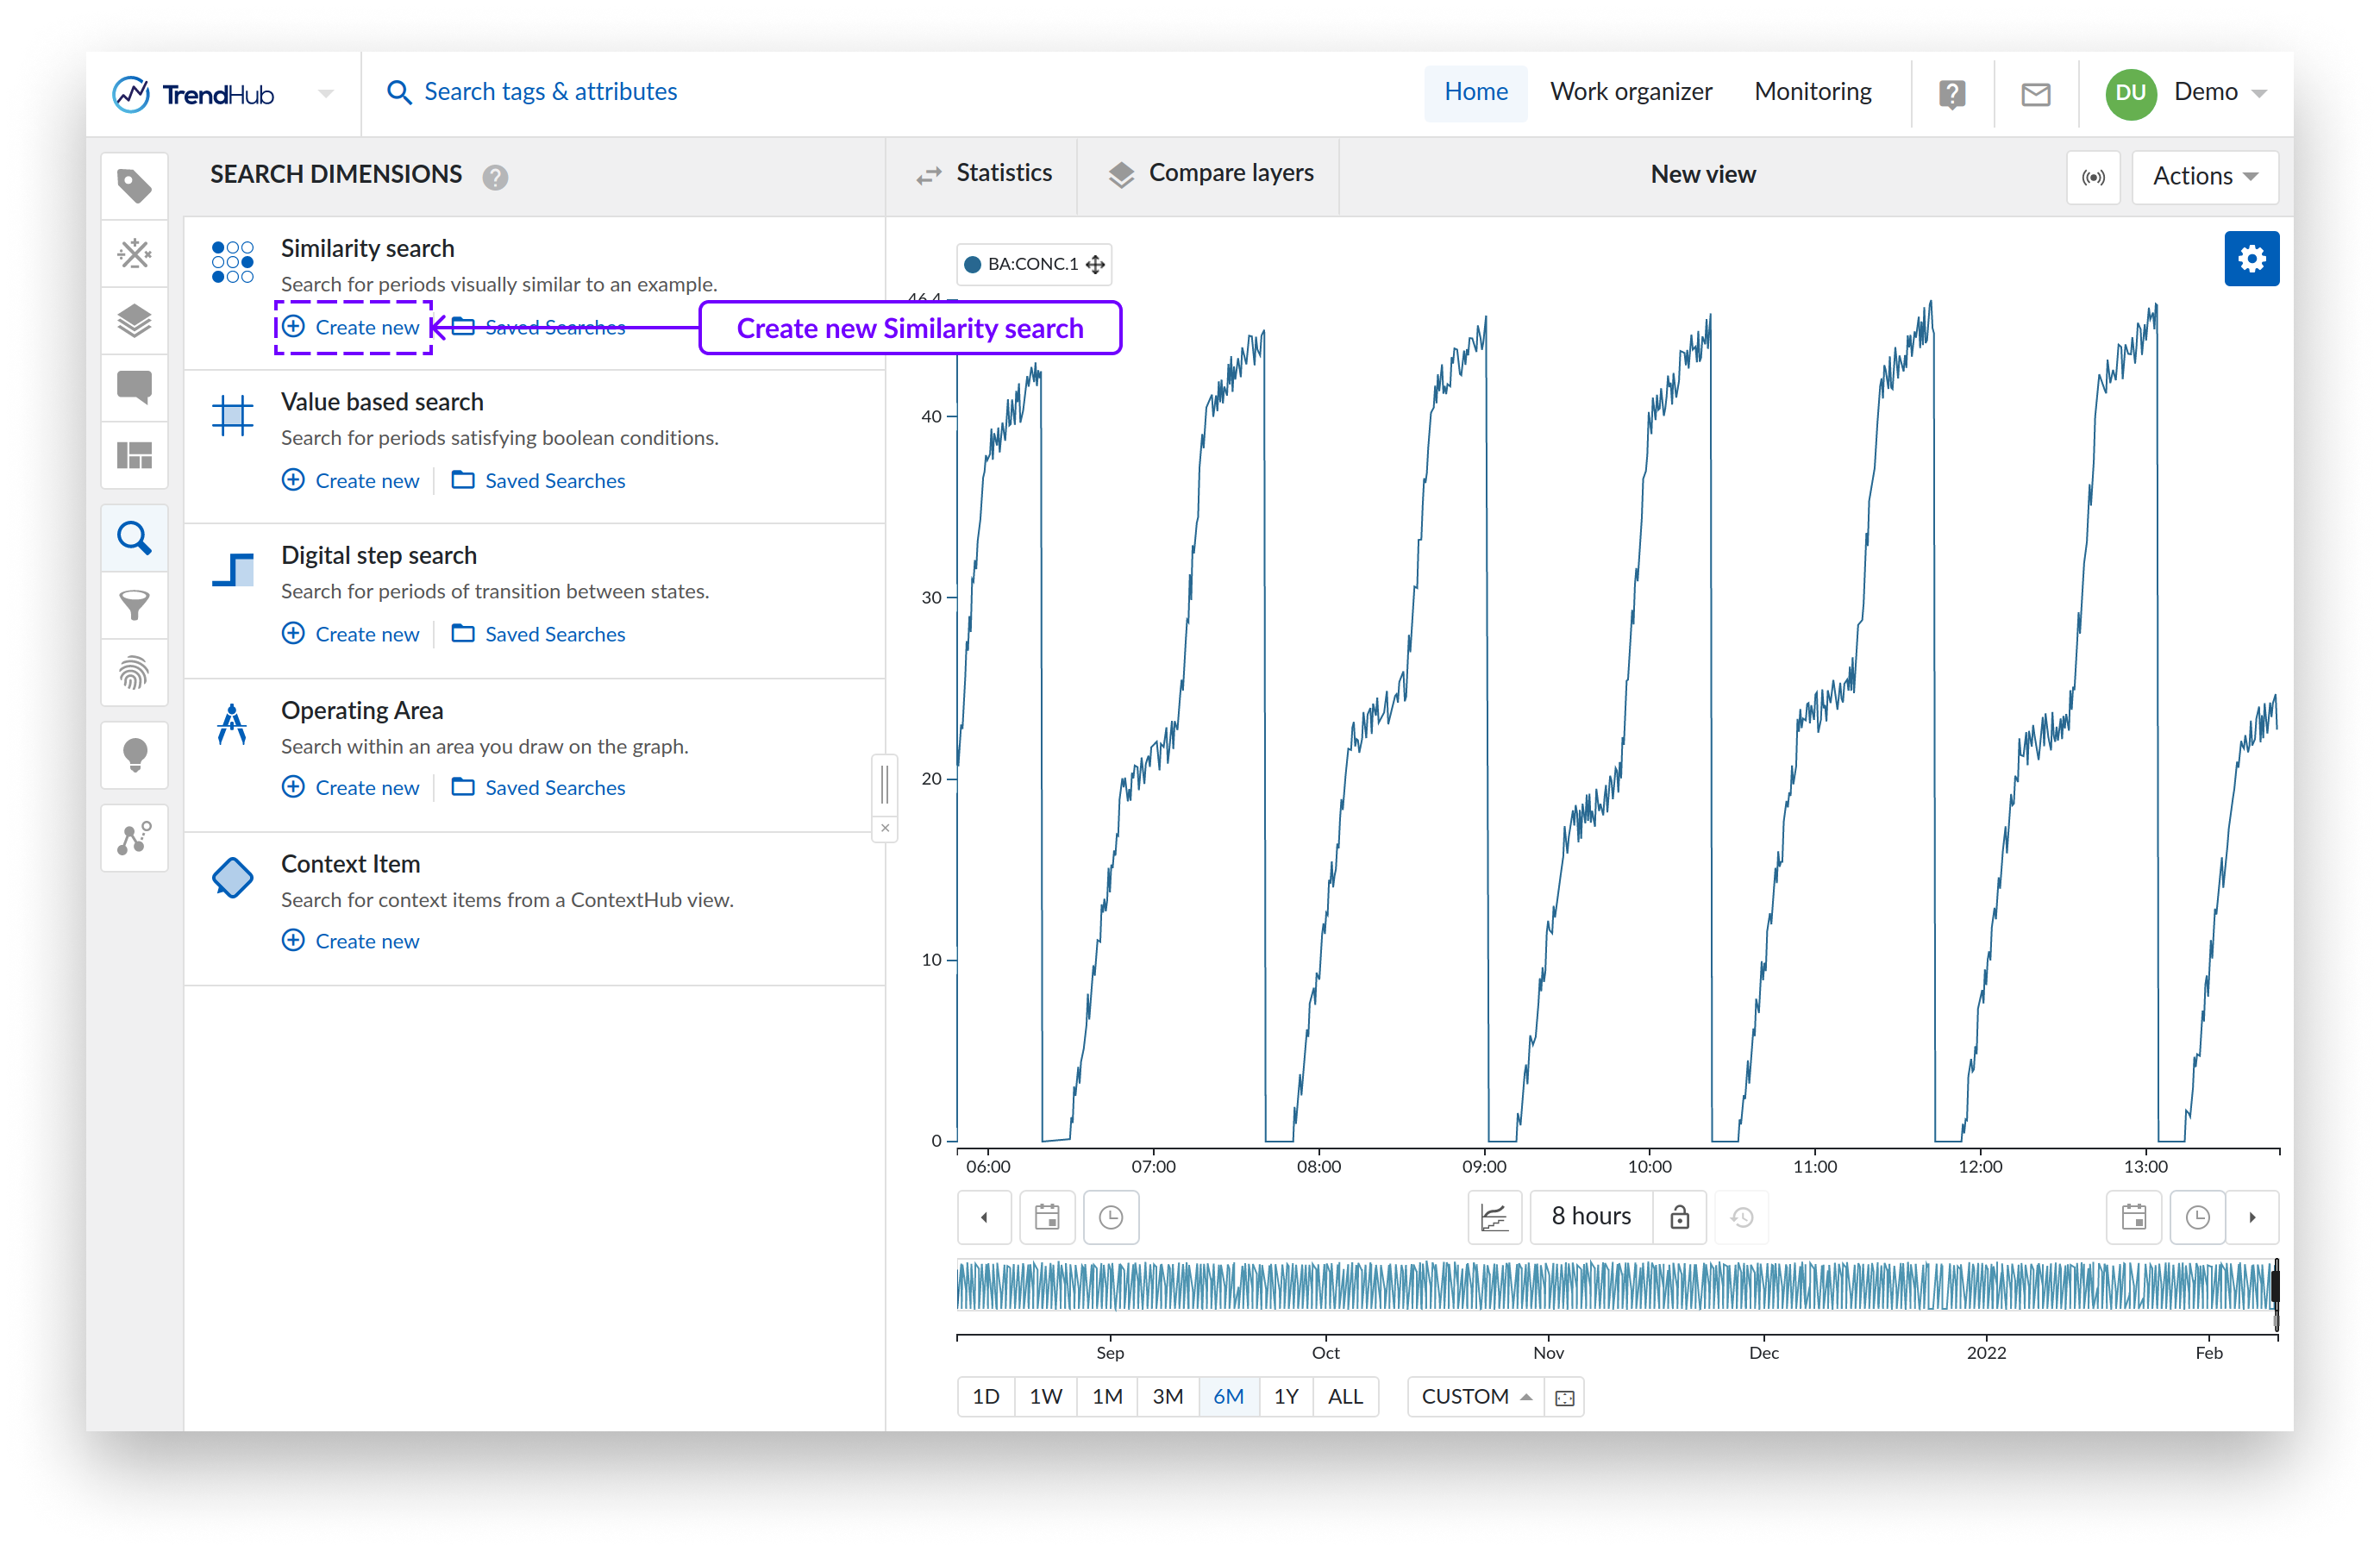Open the filter funnel icon in sidebar

(134, 605)
